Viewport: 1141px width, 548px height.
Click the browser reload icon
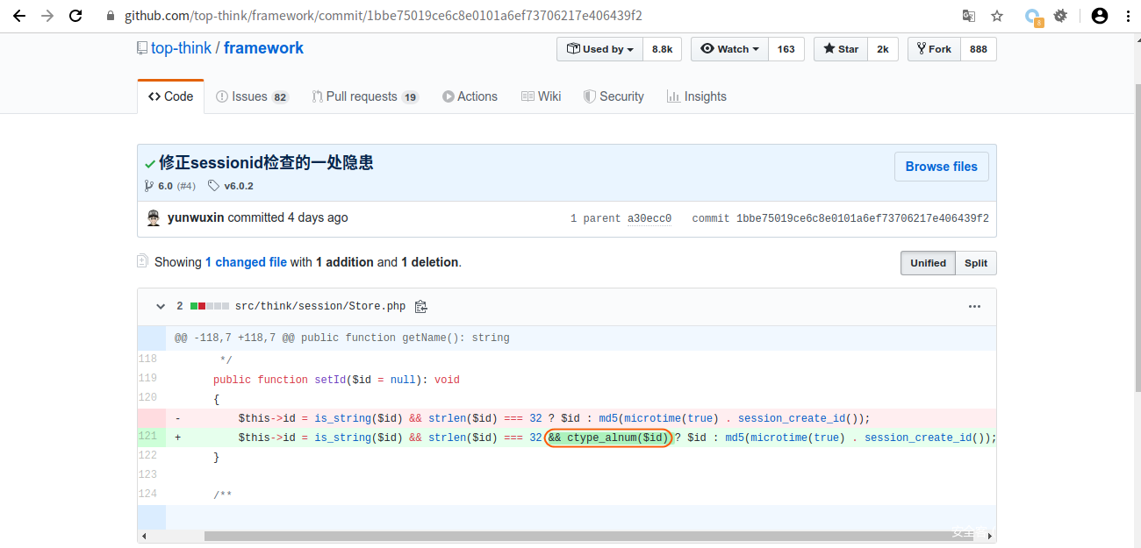pos(75,16)
